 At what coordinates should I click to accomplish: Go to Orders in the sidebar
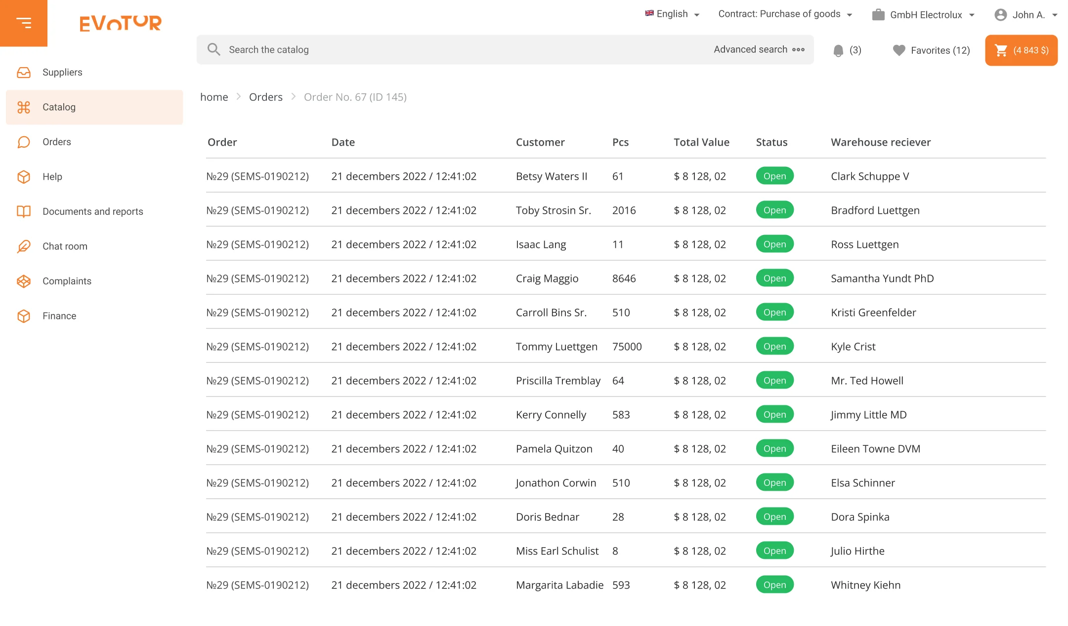tap(94, 142)
